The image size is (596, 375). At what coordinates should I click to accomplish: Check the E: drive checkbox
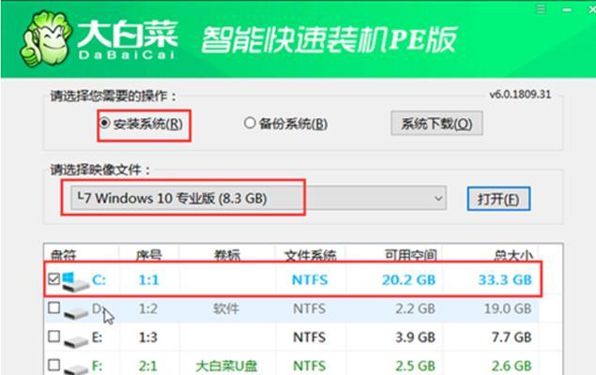click(54, 337)
